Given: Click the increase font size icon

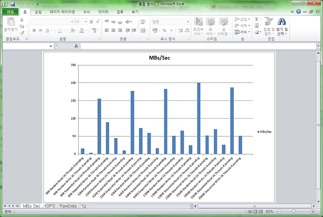Looking at the screenshot, I should [91, 22].
